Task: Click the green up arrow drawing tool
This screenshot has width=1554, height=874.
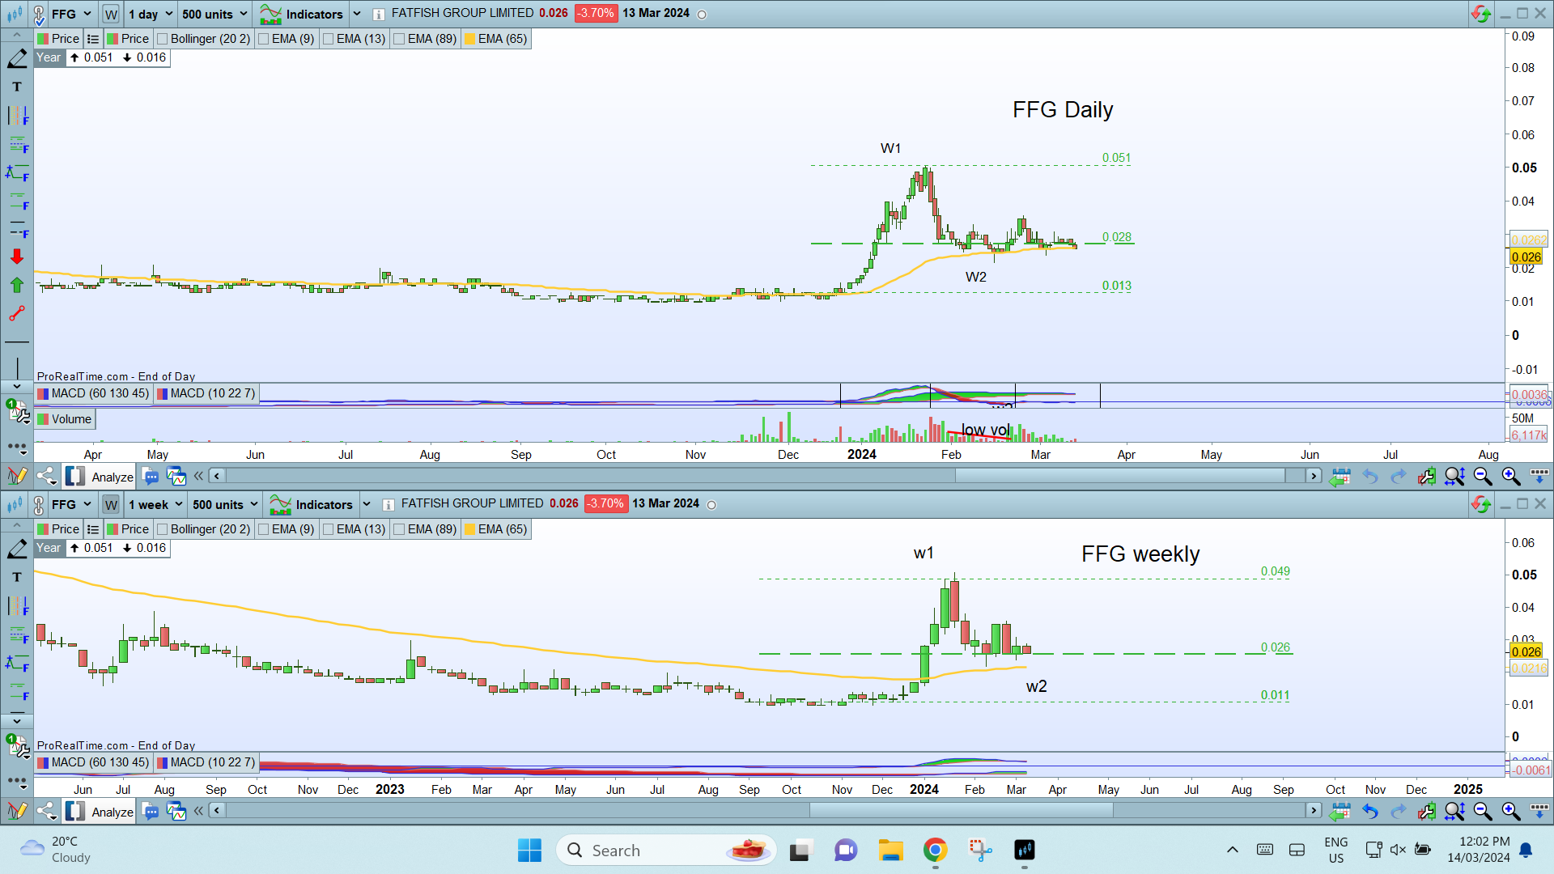Action: pos(17,285)
